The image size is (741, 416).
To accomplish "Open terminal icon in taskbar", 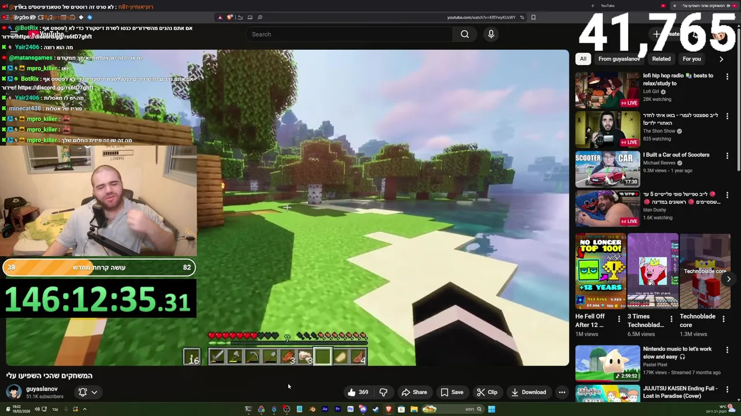I will click(248, 409).
